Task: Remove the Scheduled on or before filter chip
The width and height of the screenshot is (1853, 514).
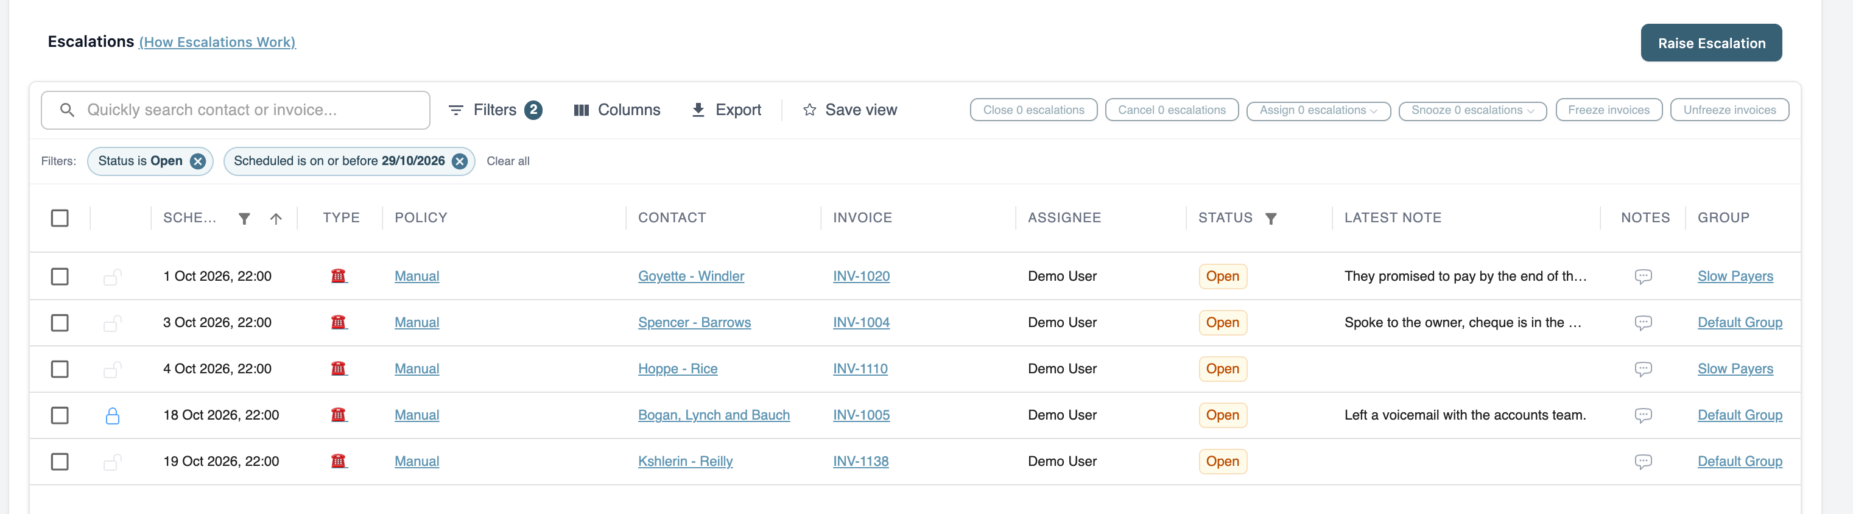Action: [x=460, y=161]
